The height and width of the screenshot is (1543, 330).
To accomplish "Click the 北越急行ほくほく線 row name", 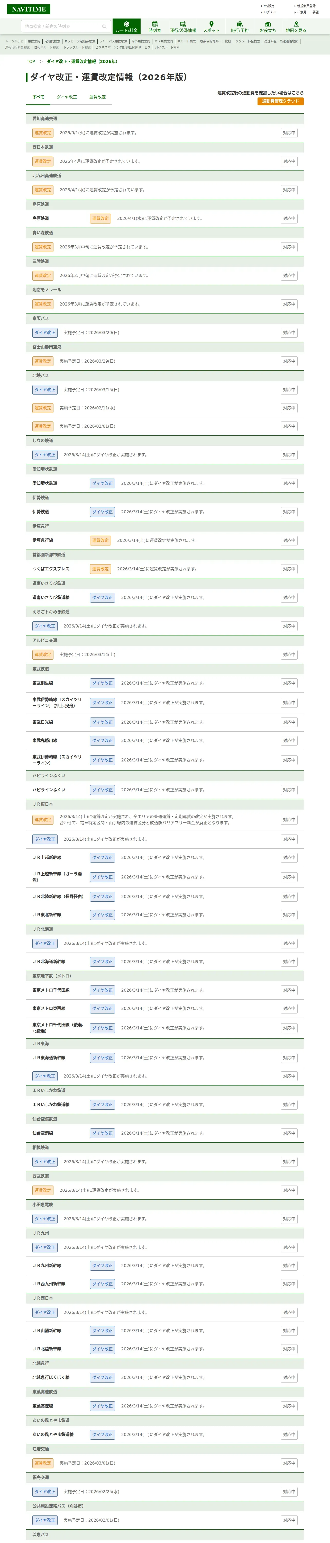I will [x=51, y=1377].
